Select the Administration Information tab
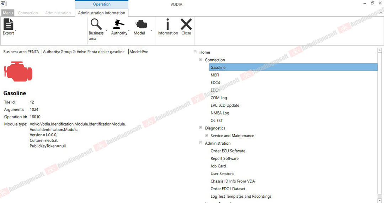384x203 pixels. coord(101,13)
